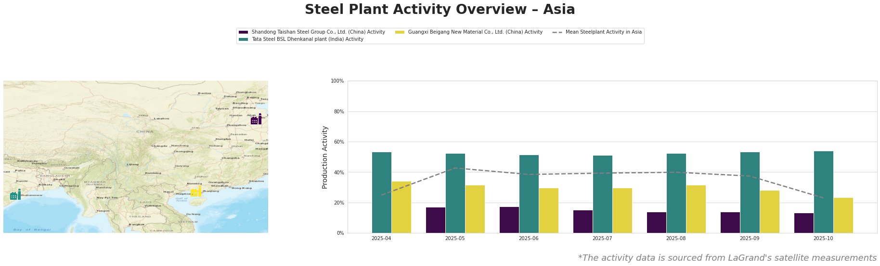Click the teal Tata Steel legend swatch
This screenshot has width=880, height=266.
243,39
